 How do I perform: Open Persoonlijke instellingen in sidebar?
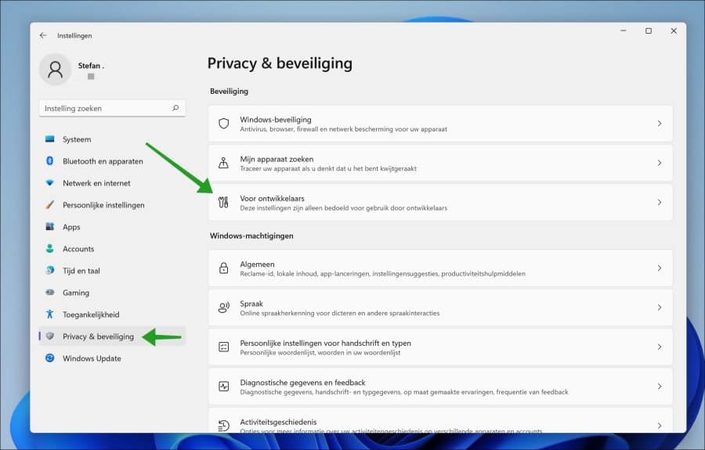(112, 205)
